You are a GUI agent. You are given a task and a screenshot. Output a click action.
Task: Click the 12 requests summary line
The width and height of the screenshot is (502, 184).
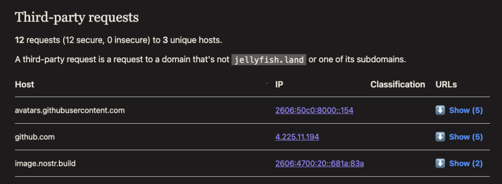[x=119, y=40]
